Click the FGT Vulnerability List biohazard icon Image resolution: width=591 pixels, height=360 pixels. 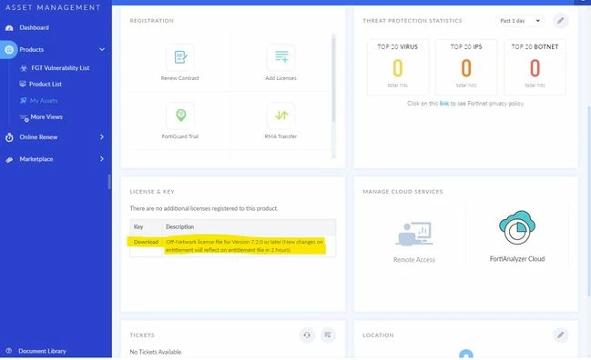[x=24, y=68]
